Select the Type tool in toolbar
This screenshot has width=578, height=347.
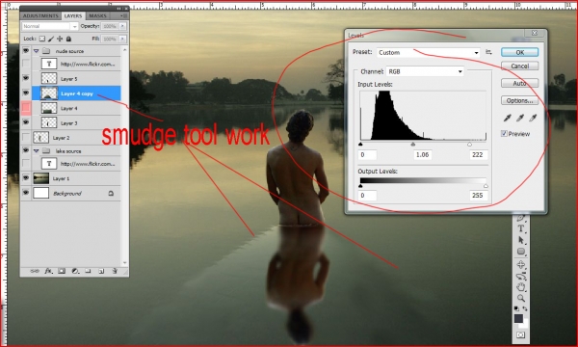[521, 228]
